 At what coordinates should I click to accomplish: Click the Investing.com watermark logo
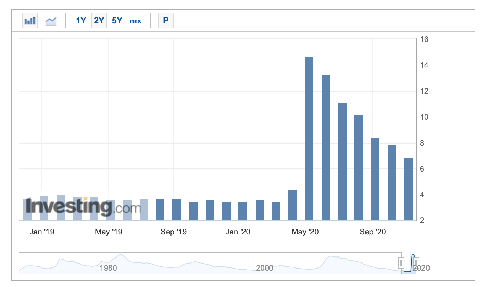82,207
